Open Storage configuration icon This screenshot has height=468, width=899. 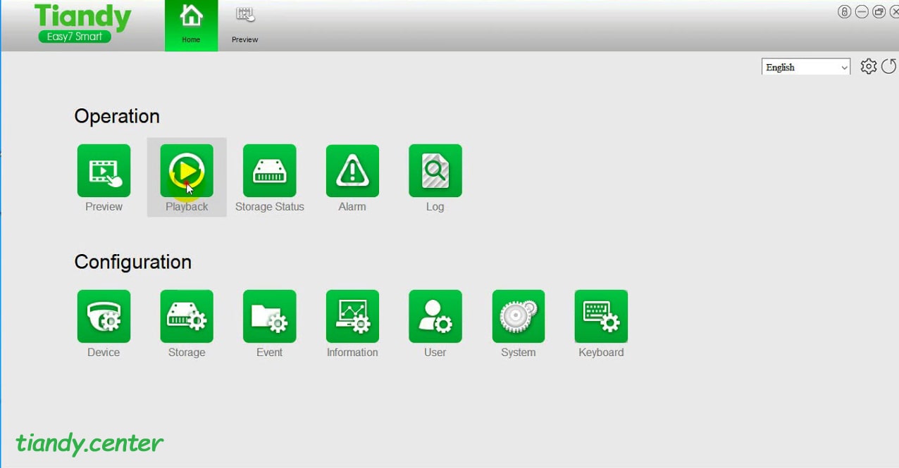click(187, 316)
